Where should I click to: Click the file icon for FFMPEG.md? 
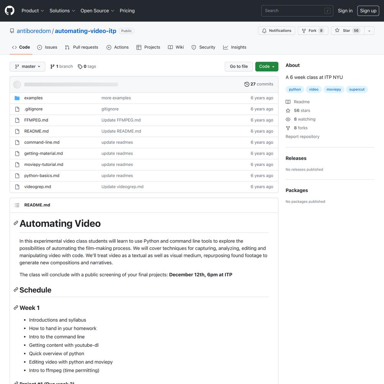pyautogui.click(x=17, y=120)
